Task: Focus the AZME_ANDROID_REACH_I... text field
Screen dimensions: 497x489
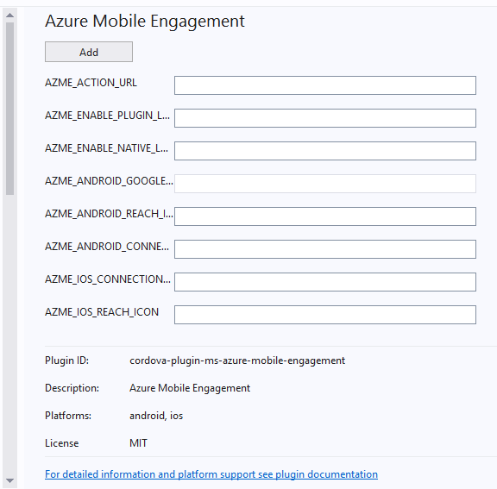Action: pyautogui.click(x=325, y=216)
